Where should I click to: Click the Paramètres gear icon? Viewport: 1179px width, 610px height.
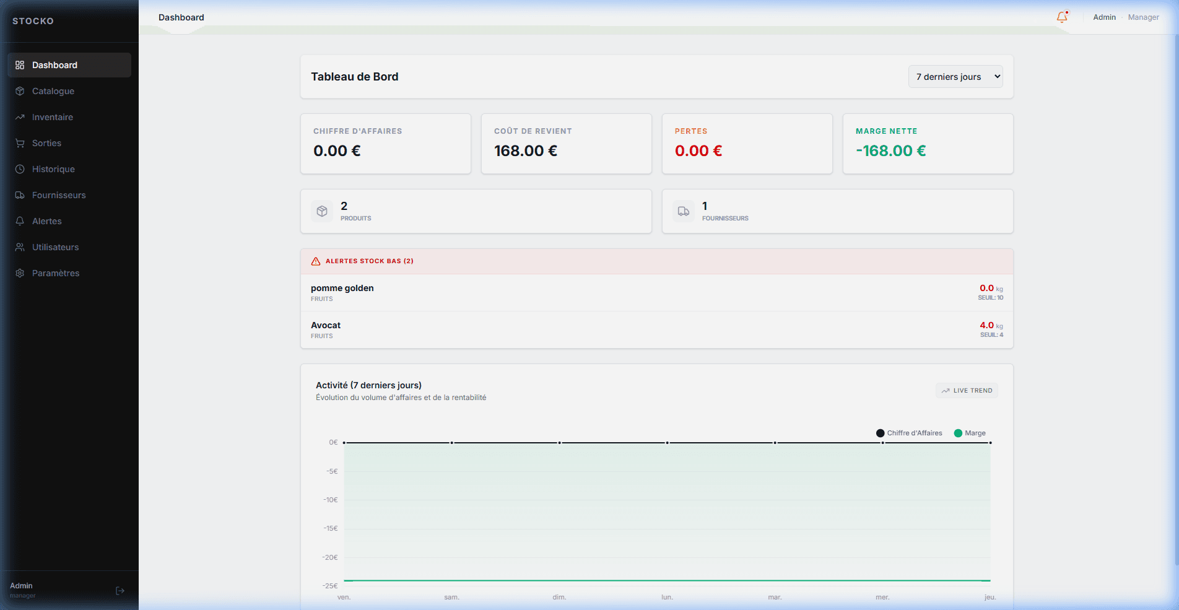(20, 273)
